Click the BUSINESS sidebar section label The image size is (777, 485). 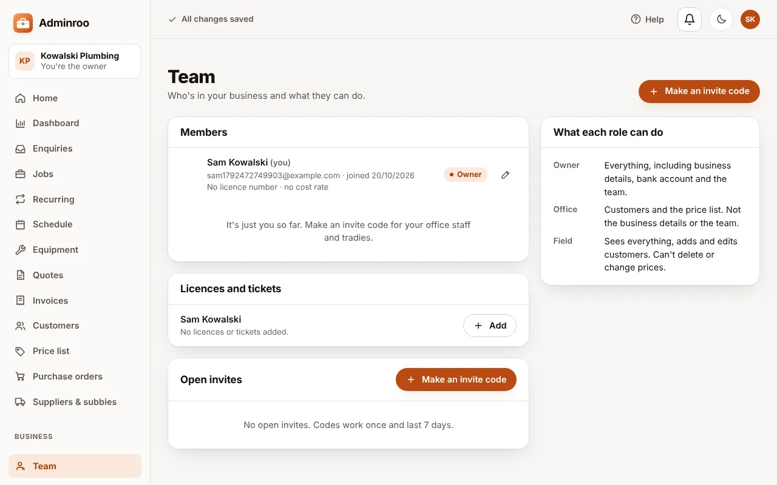click(x=33, y=436)
